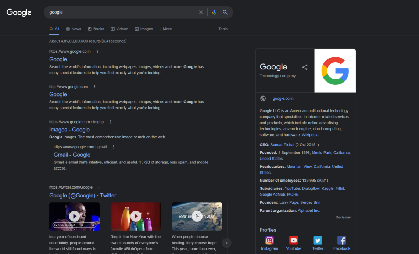Open Google's Instagram profile icon

pyautogui.click(x=269, y=240)
